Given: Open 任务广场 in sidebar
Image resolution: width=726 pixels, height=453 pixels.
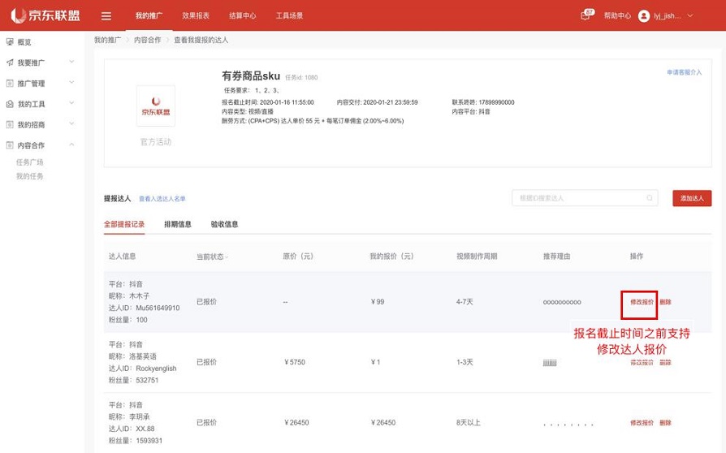Looking at the screenshot, I should [x=29, y=162].
